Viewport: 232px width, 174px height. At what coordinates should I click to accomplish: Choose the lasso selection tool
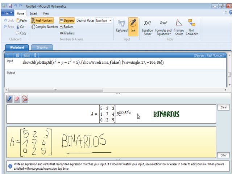[x=25, y=98]
